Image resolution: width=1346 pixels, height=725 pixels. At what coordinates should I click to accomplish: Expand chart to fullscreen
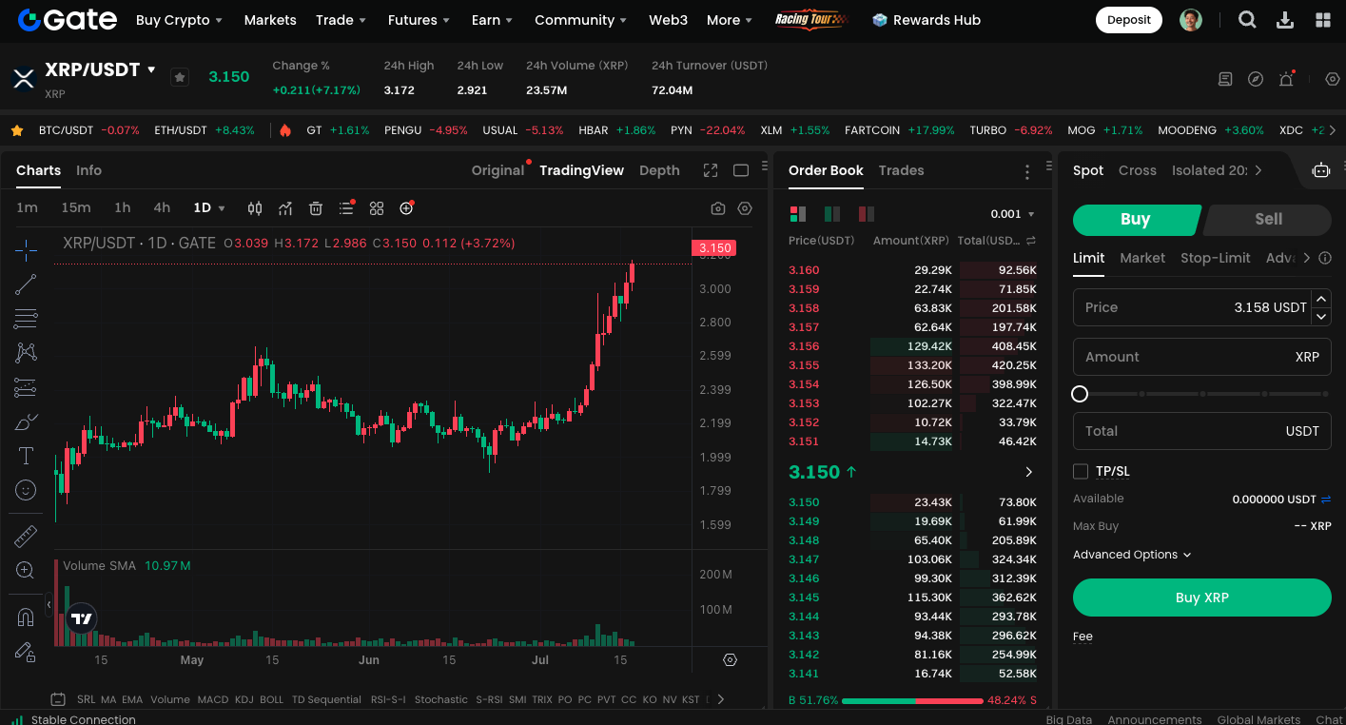point(711,170)
